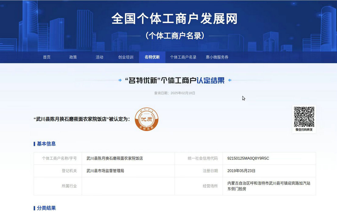Open the 首页 navigation item
The image size is (337, 216).
pyautogui.click(x=47, y=57)
